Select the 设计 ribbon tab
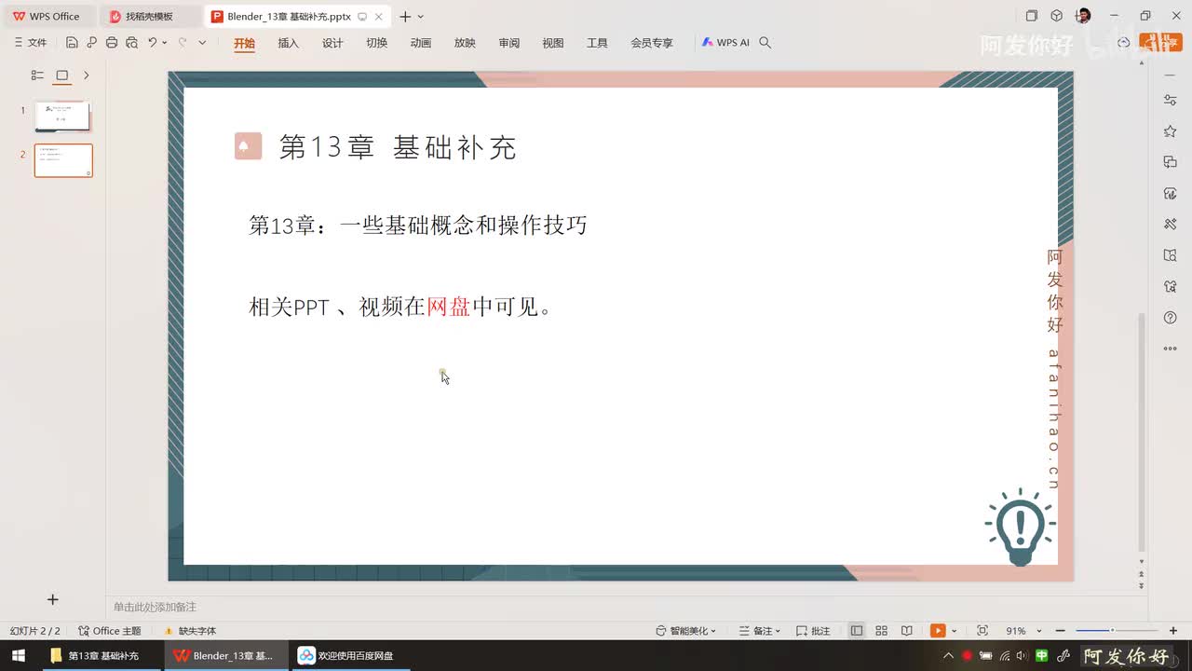The height and width of the screenshot is (671, 1192). click(332, 43)
